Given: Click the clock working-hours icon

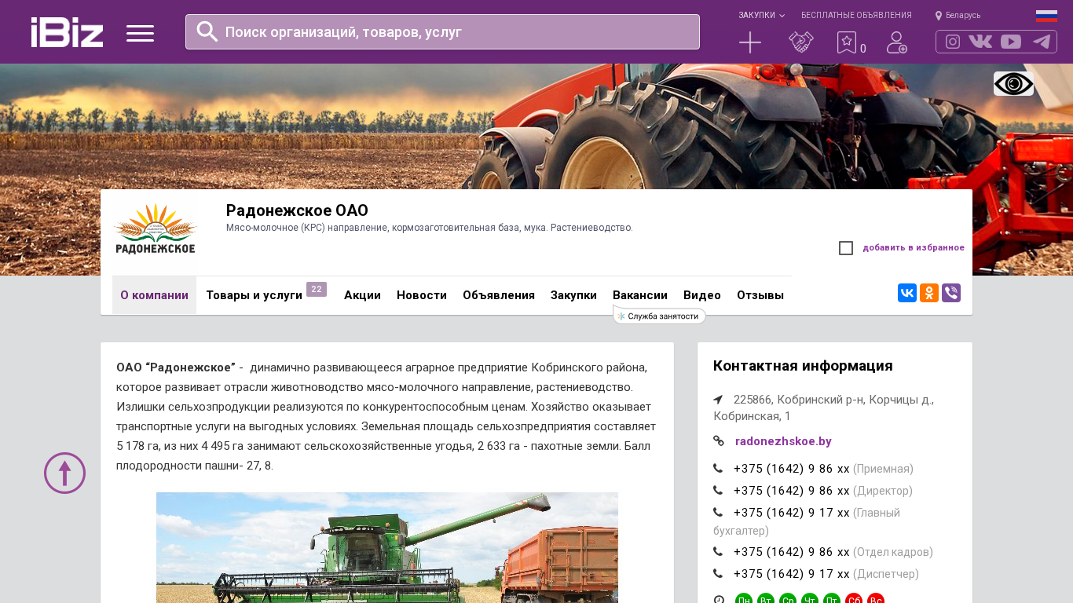Looking at the screenshot, I should click(x=719, y=601).
